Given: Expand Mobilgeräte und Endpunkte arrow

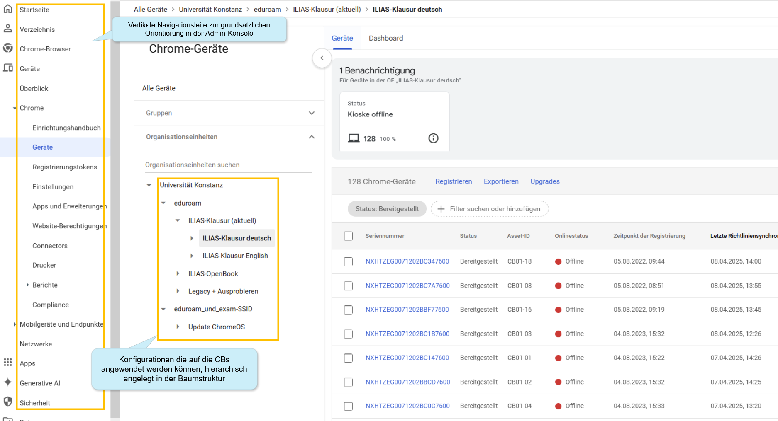Looking at the screenshot, I should click(15, 324).
